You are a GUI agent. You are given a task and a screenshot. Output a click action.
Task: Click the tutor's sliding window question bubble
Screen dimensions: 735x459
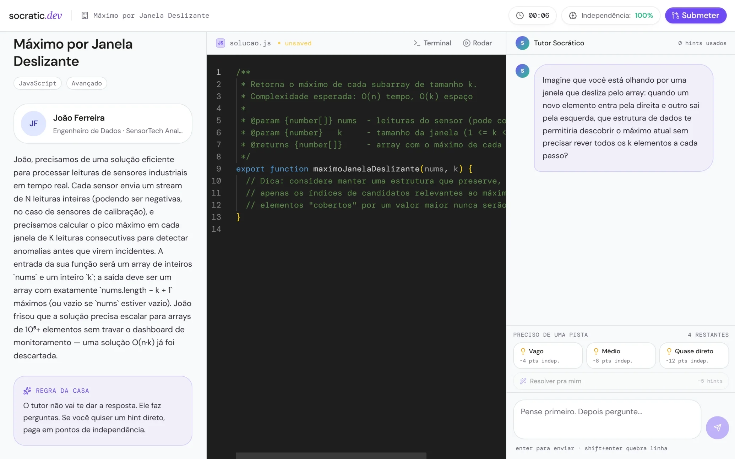(x=624, y=118)
